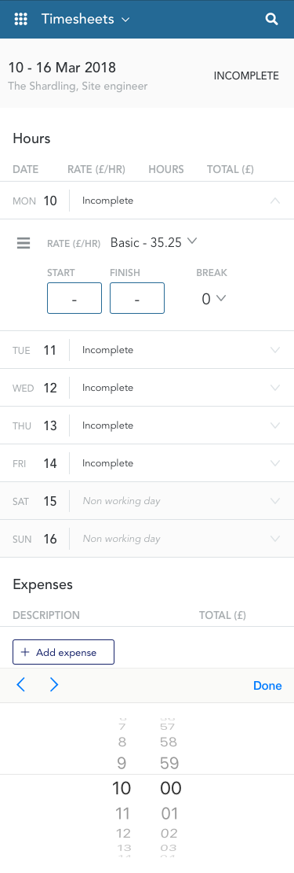Click the hamburger reorder icon beside Rate
This screenshot has width=294, height=873.
[24, 243]
